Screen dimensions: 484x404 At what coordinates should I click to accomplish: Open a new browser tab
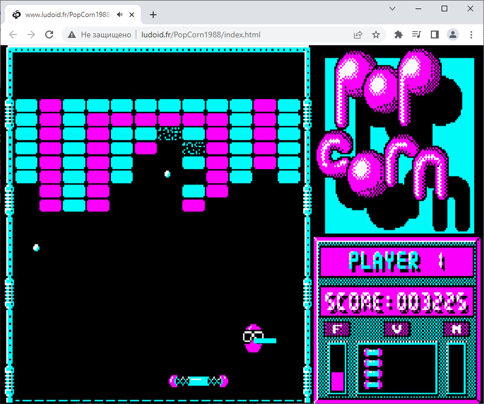coord(153,15)
